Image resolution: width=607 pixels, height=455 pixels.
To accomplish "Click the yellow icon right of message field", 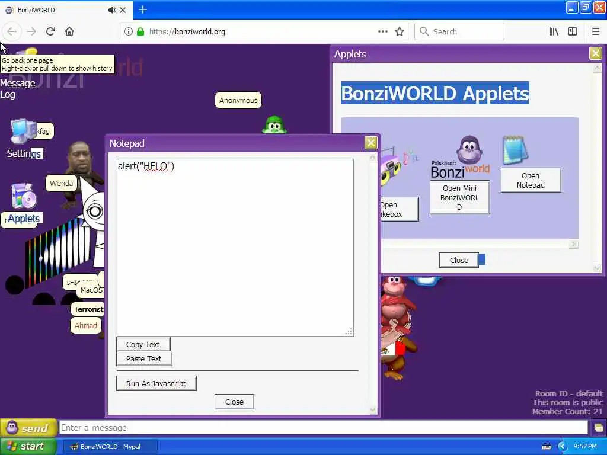I will pyautogui.click(x=599, y=428).
